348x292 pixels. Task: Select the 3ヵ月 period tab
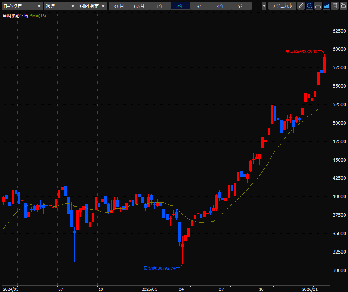pos(119,6)
